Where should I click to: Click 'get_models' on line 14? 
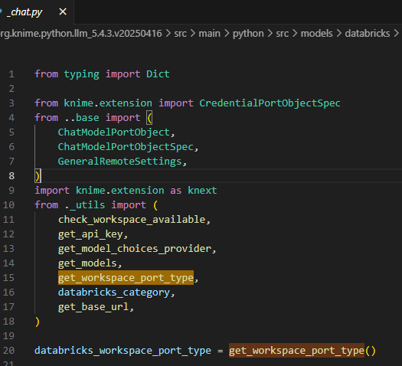click(87, 263)
